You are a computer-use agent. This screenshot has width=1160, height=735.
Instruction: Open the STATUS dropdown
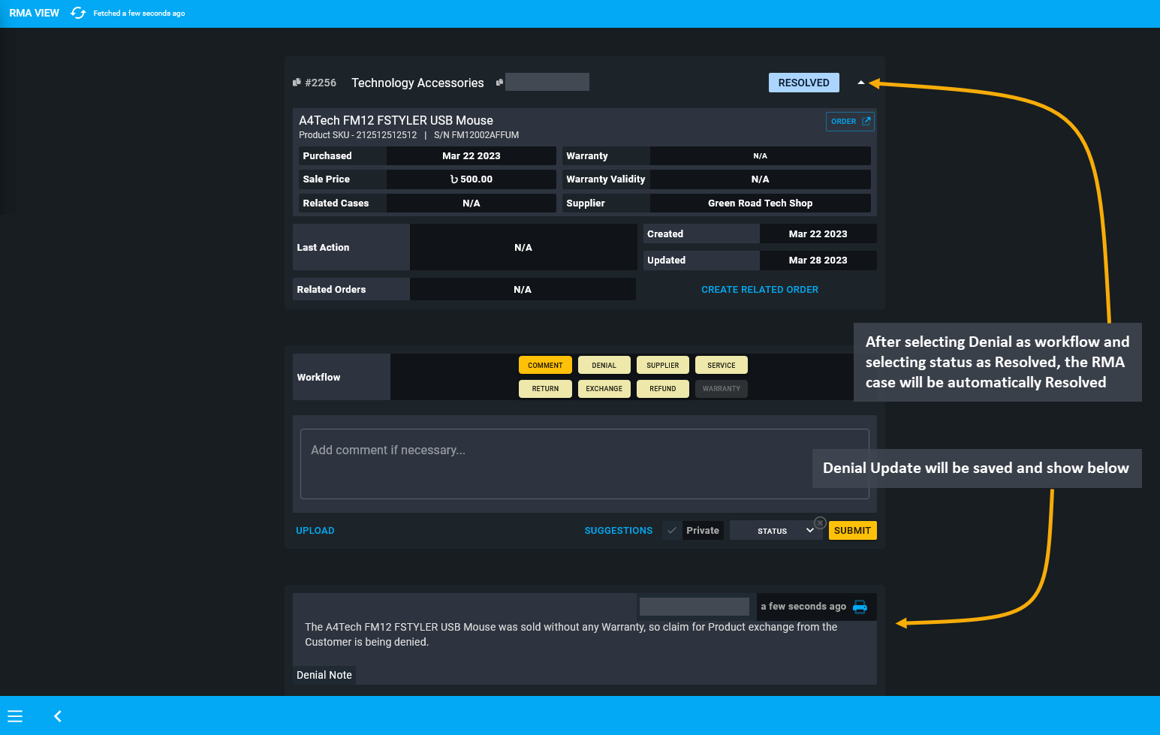tap(776, 531)
